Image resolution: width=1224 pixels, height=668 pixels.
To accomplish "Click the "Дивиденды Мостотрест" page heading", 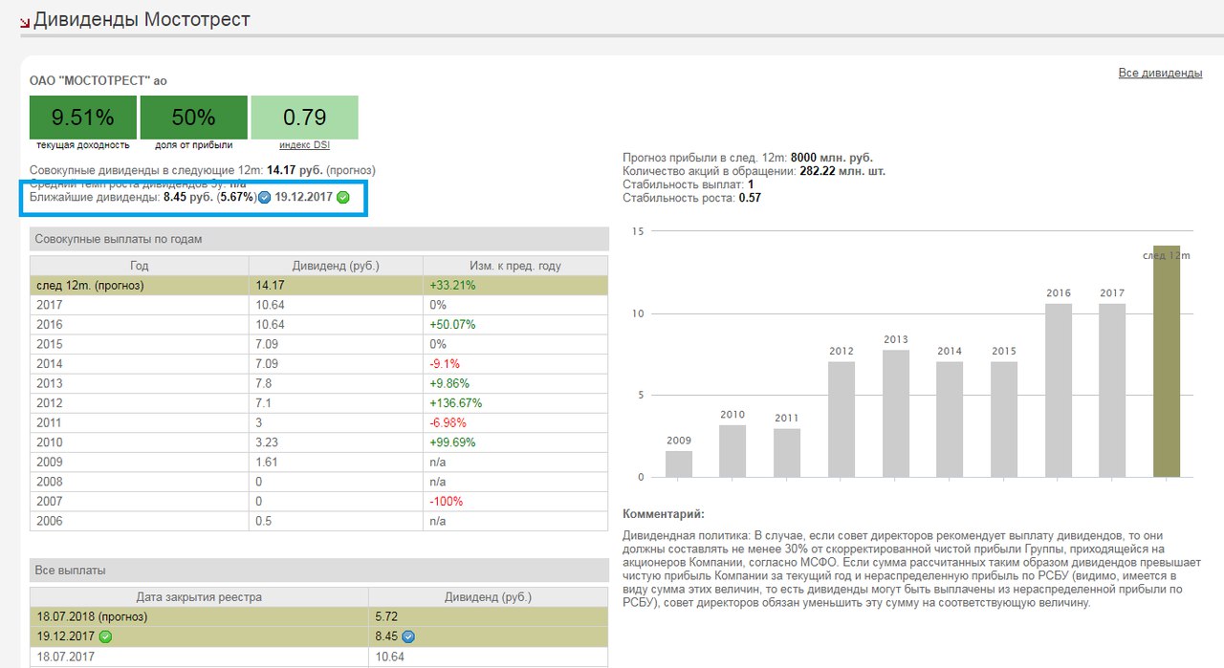I will coord(142,19).
